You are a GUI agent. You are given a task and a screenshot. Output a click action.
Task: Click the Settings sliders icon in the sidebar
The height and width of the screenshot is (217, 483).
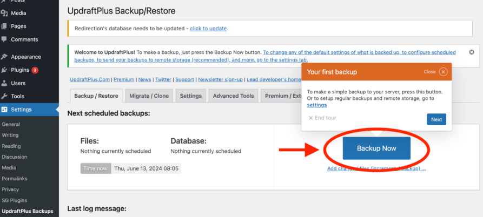(5, 110)
